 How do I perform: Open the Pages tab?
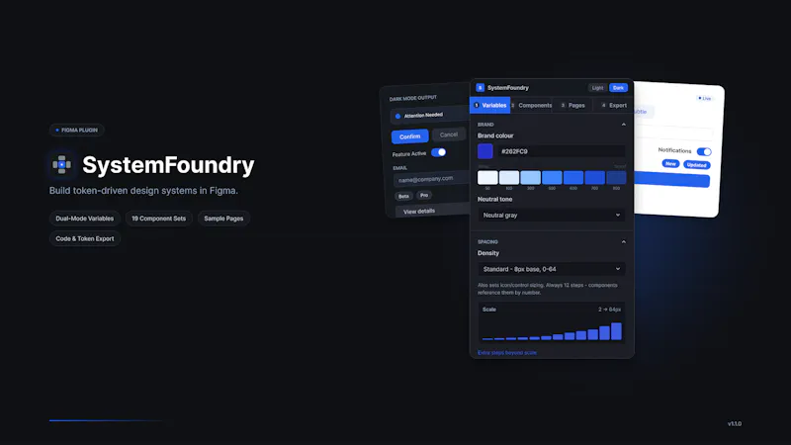click(x=572, y=106)
